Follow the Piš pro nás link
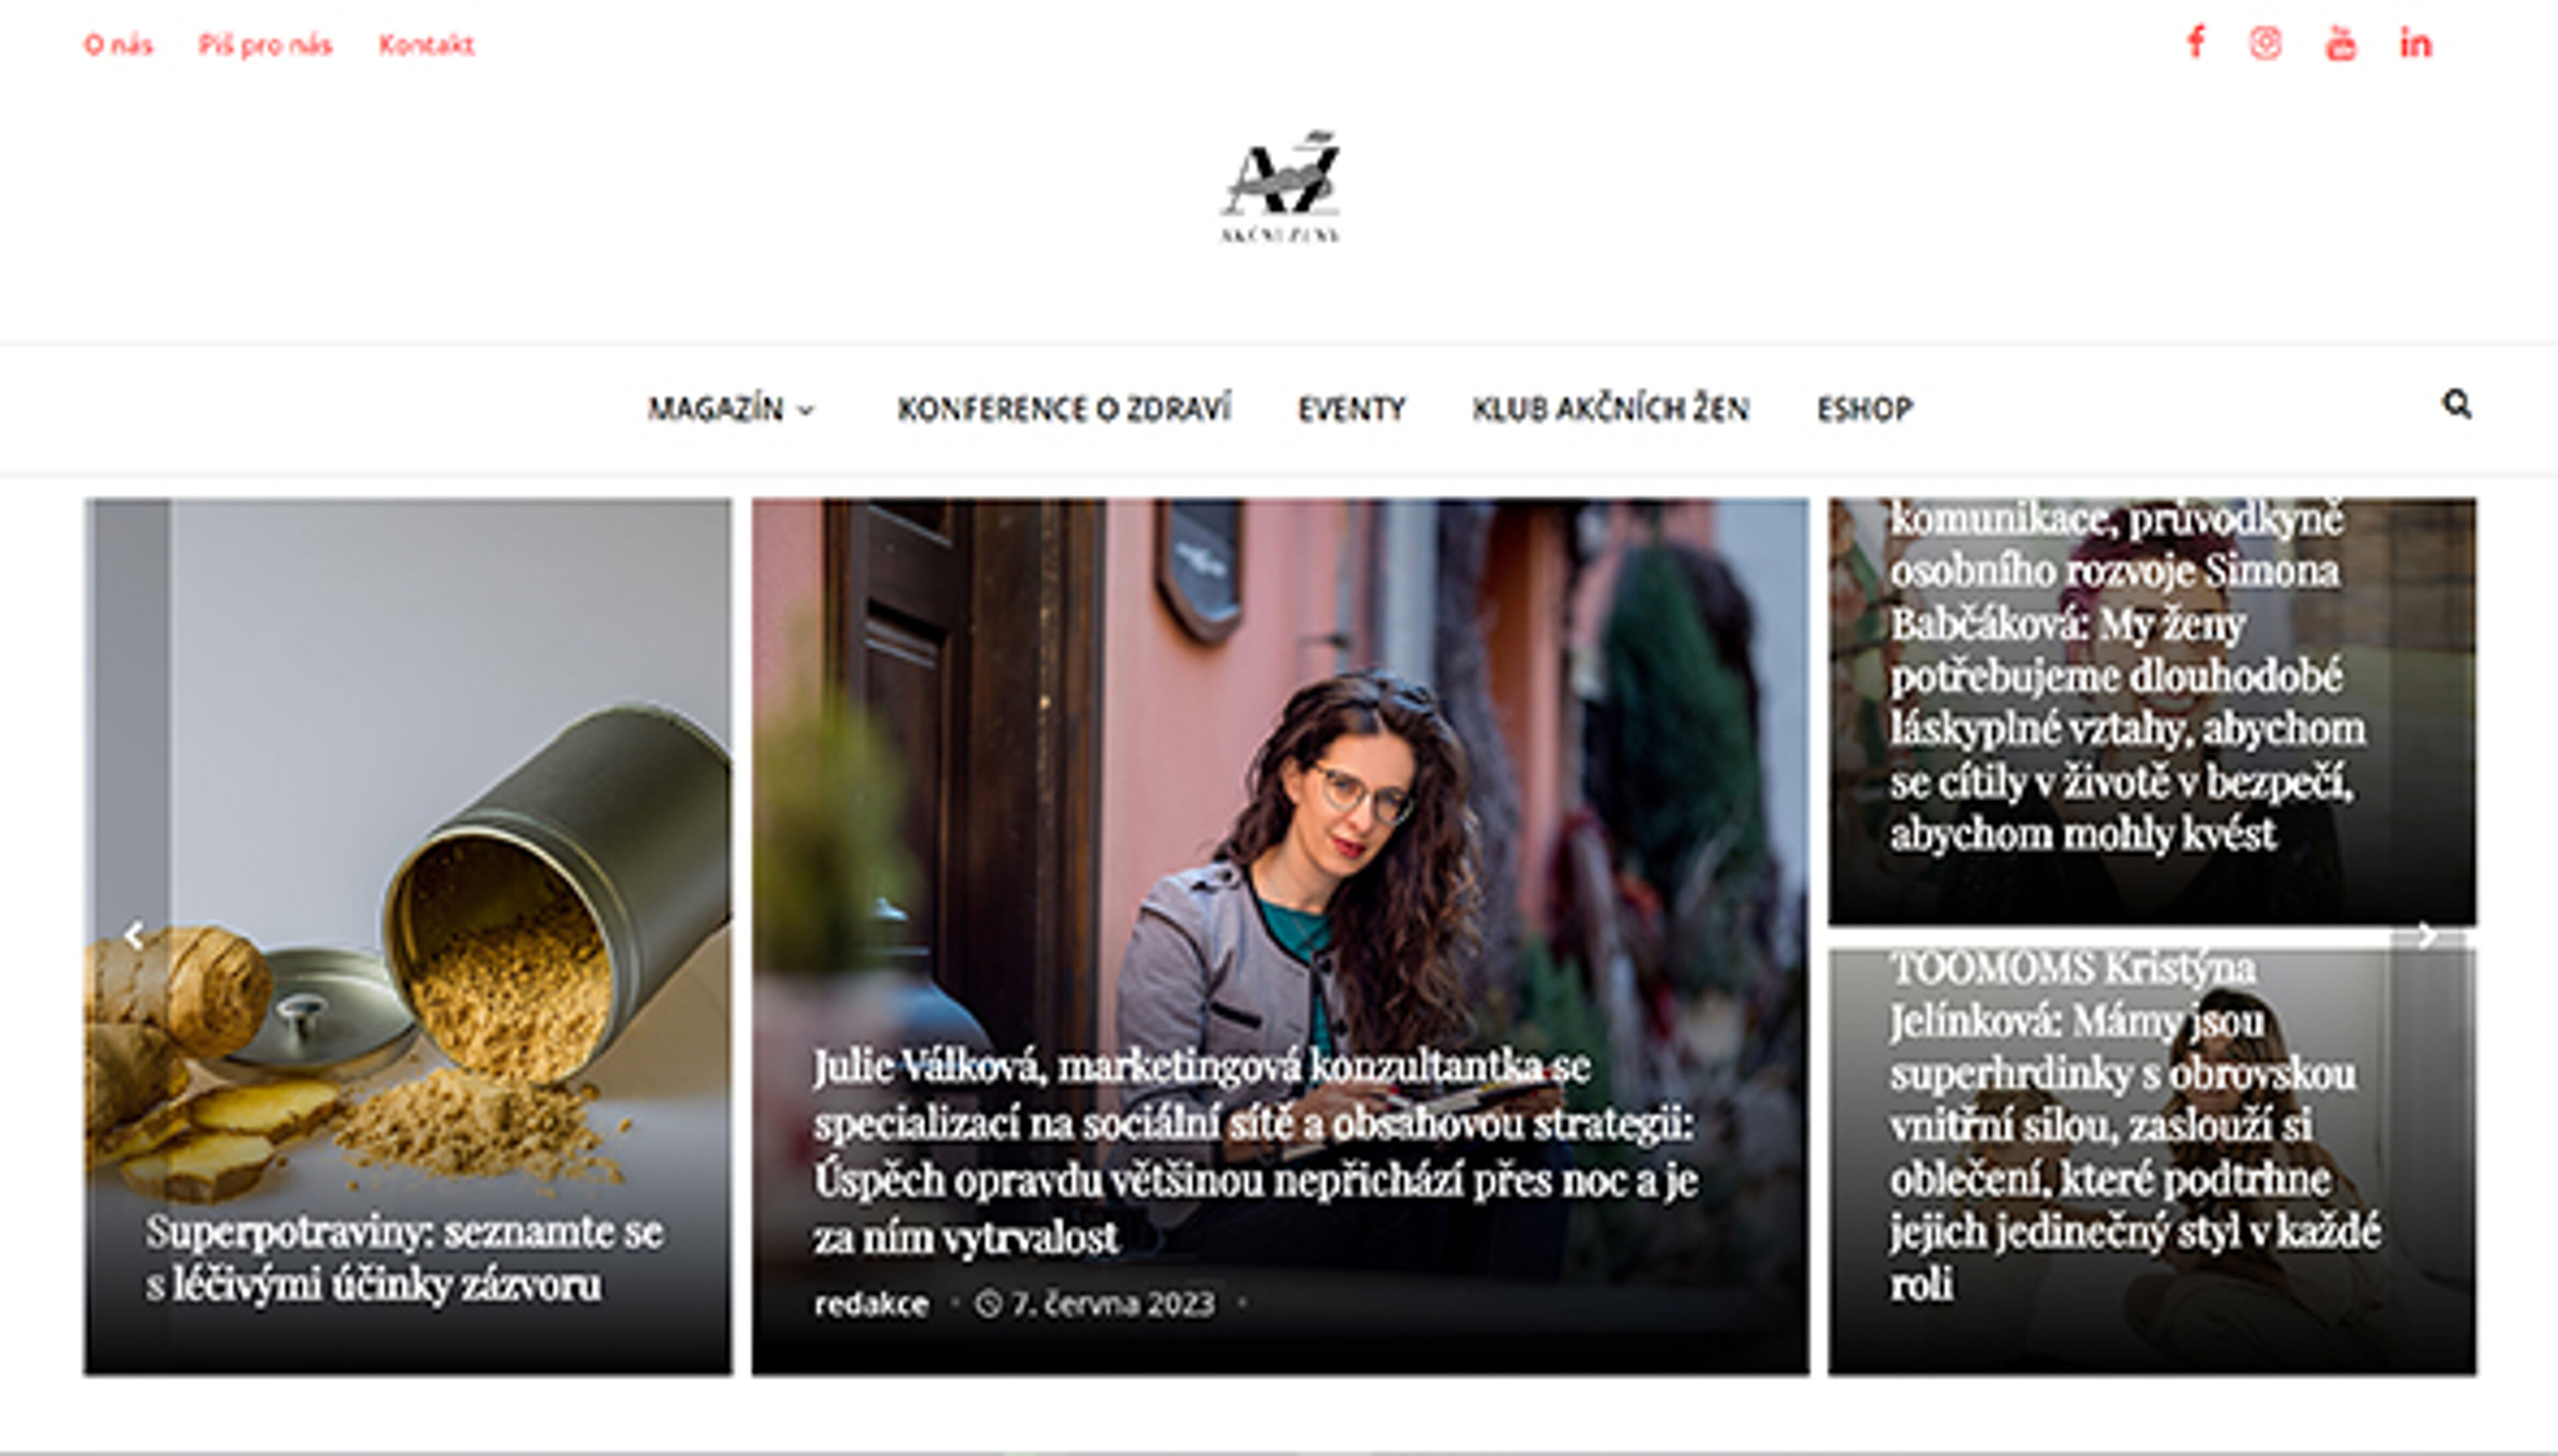This screenshot has width=2558, height=1456. (265, 45)
